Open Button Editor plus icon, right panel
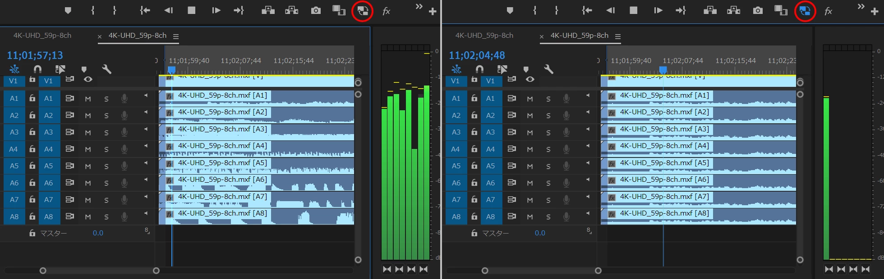 [875, 12]
